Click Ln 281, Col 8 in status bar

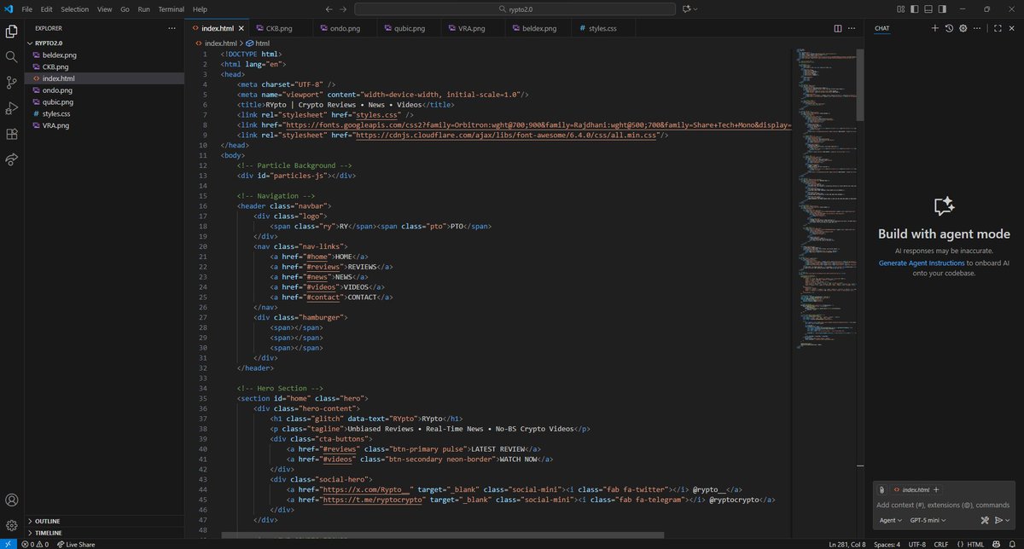(x=847, y=544)
